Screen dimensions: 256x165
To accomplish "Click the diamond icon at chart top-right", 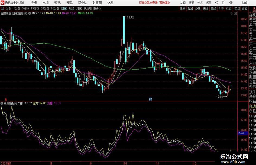I will (x=231, y=14).
